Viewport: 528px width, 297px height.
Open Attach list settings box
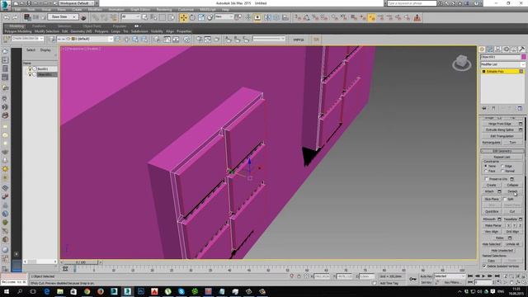pos(499,191)
